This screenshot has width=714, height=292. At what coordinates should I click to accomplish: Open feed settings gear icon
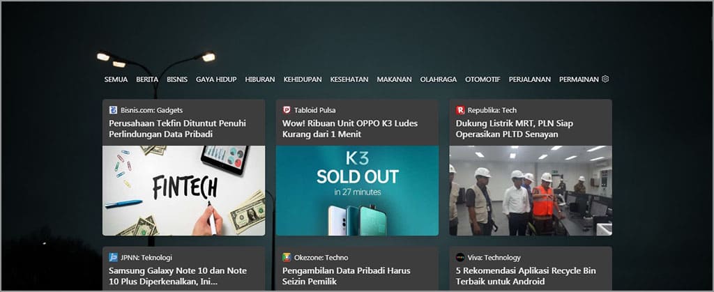605,79
